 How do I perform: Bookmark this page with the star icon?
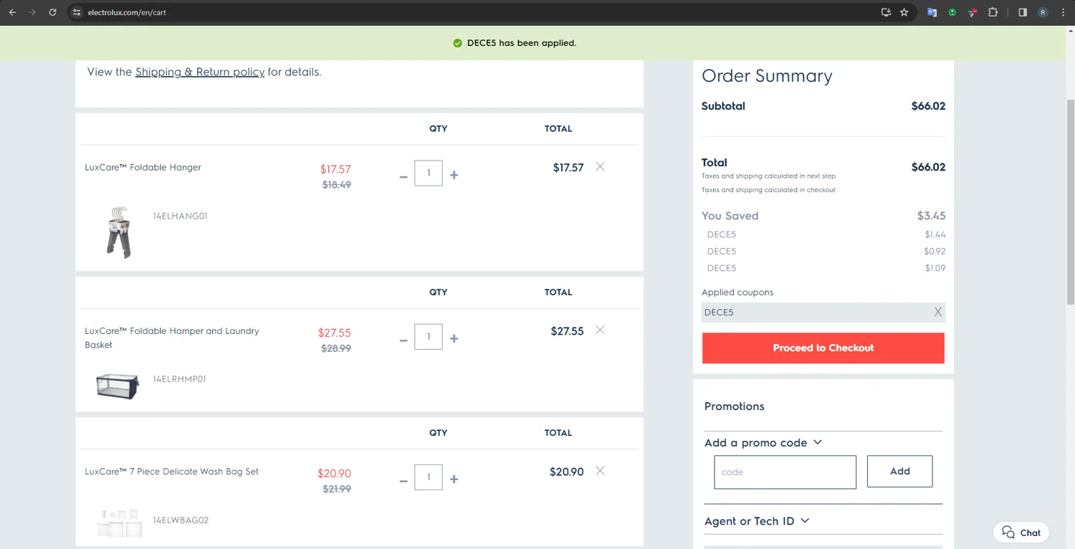tap(904, 12)
